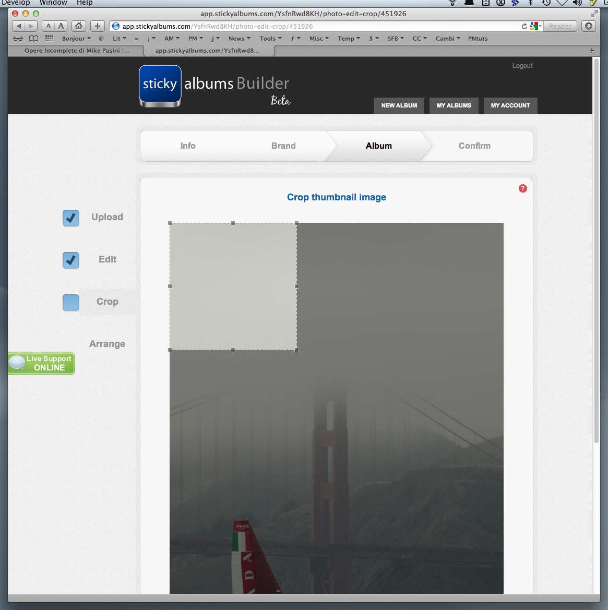Show Top Sites grid icon
This screenshot has width=608, height=610.
tap(50, 39)
